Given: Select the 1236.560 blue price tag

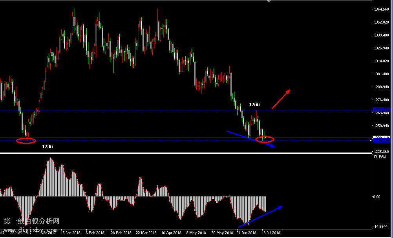Looking at the screenshot, I should (380, 140).
